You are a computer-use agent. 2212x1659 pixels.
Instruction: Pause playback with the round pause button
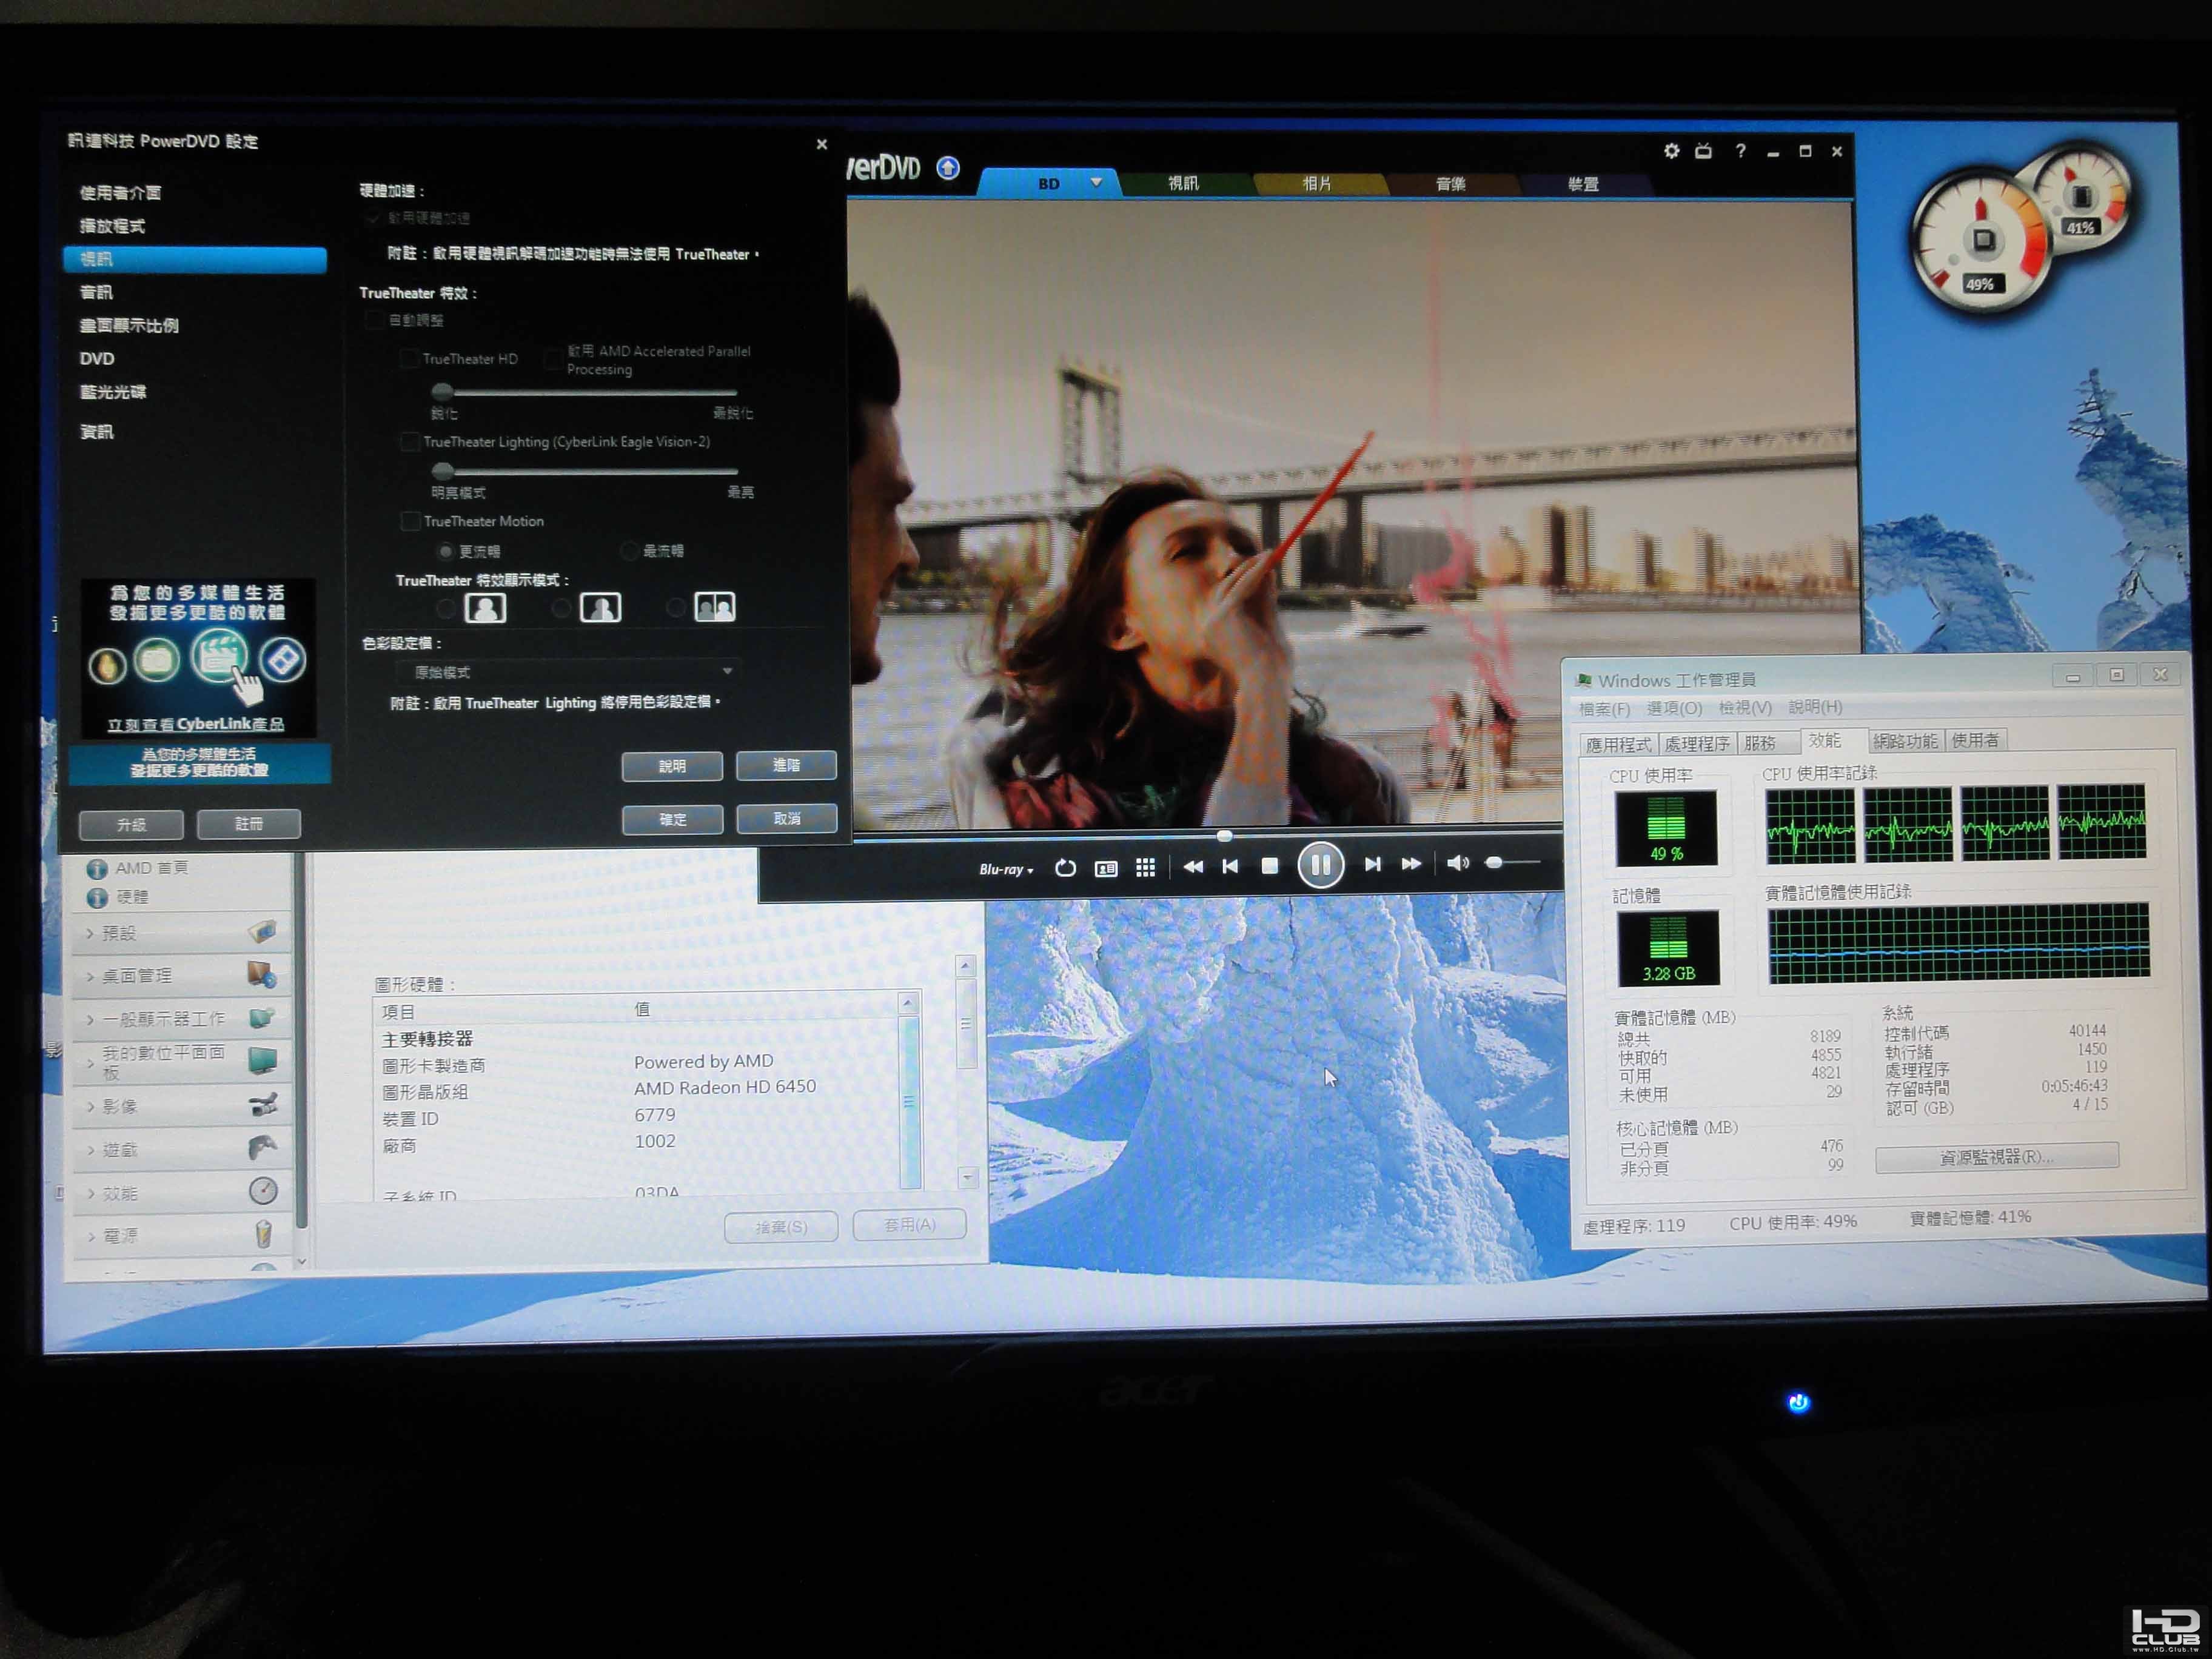click(1320, 865)
